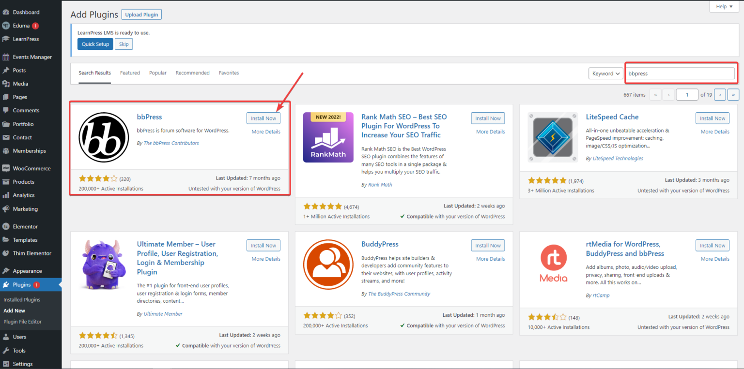Go to the last results page
The height and width of the screenshot is (369, 744).
point(733,95)
